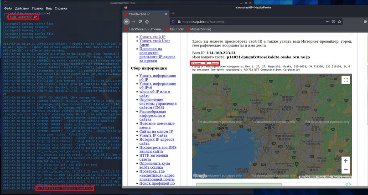Click the Google logo on map

pos(200,176)
